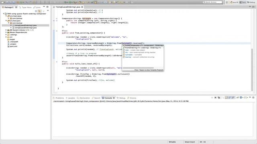Choose 'runnable' template proposal
The height and width of the screenshot is (144, 257).
pos(143,55)
